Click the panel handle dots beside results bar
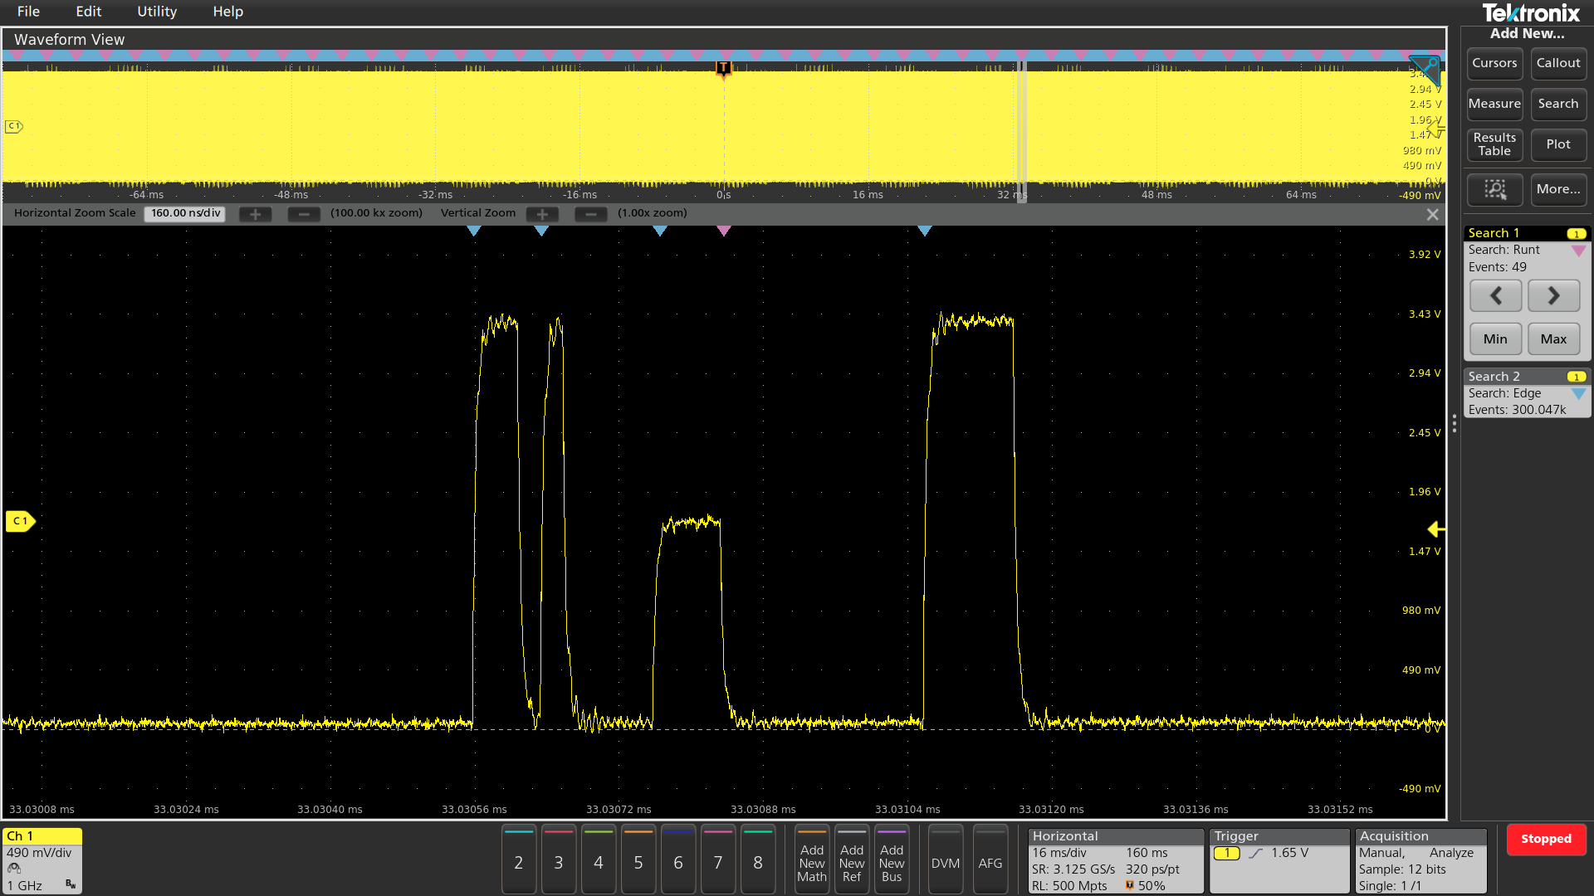Image resolution: width=1594 pixels, height=896 pixels. pos(1455,424)
